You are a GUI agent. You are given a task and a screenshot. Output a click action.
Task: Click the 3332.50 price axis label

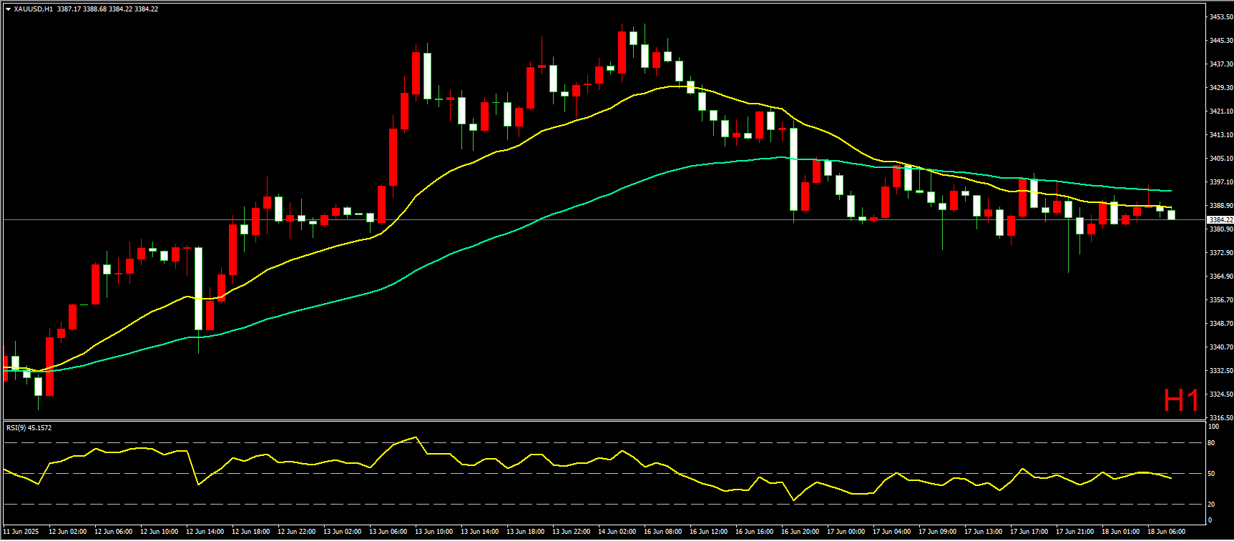tap(1220, 370)
